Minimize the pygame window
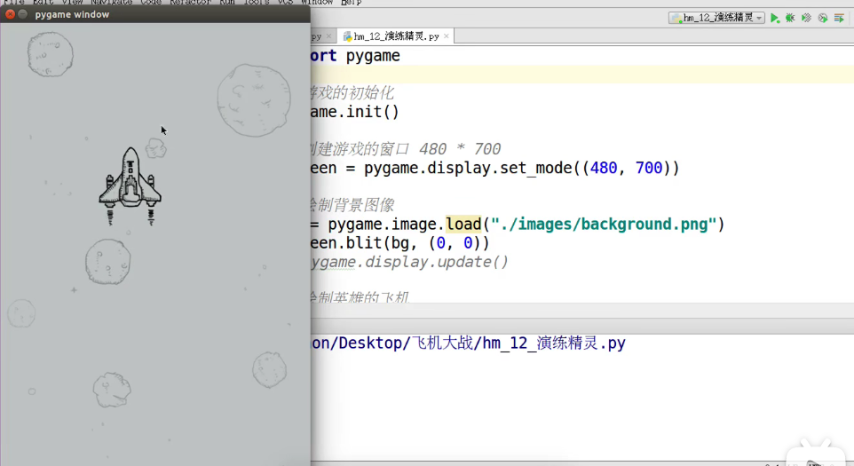Screen dimensions: 854x466 23,14
